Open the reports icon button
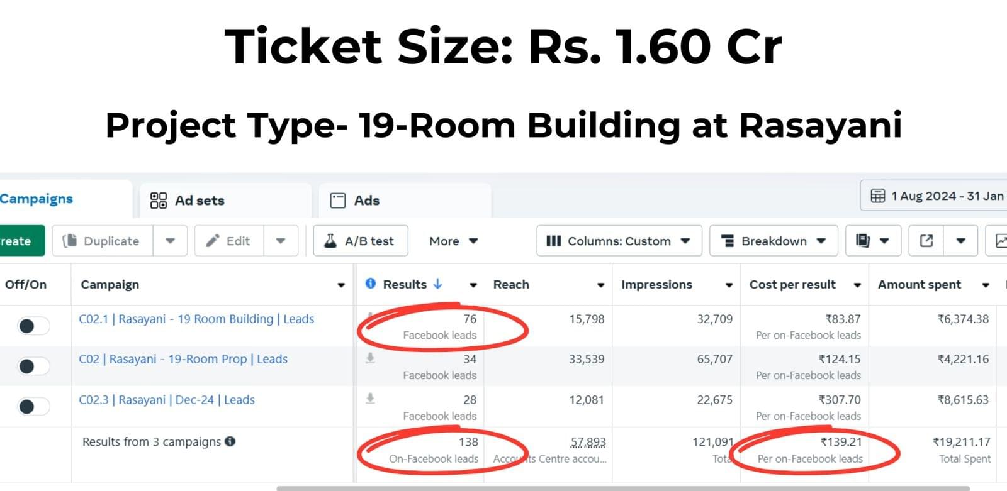 (864, 241)
